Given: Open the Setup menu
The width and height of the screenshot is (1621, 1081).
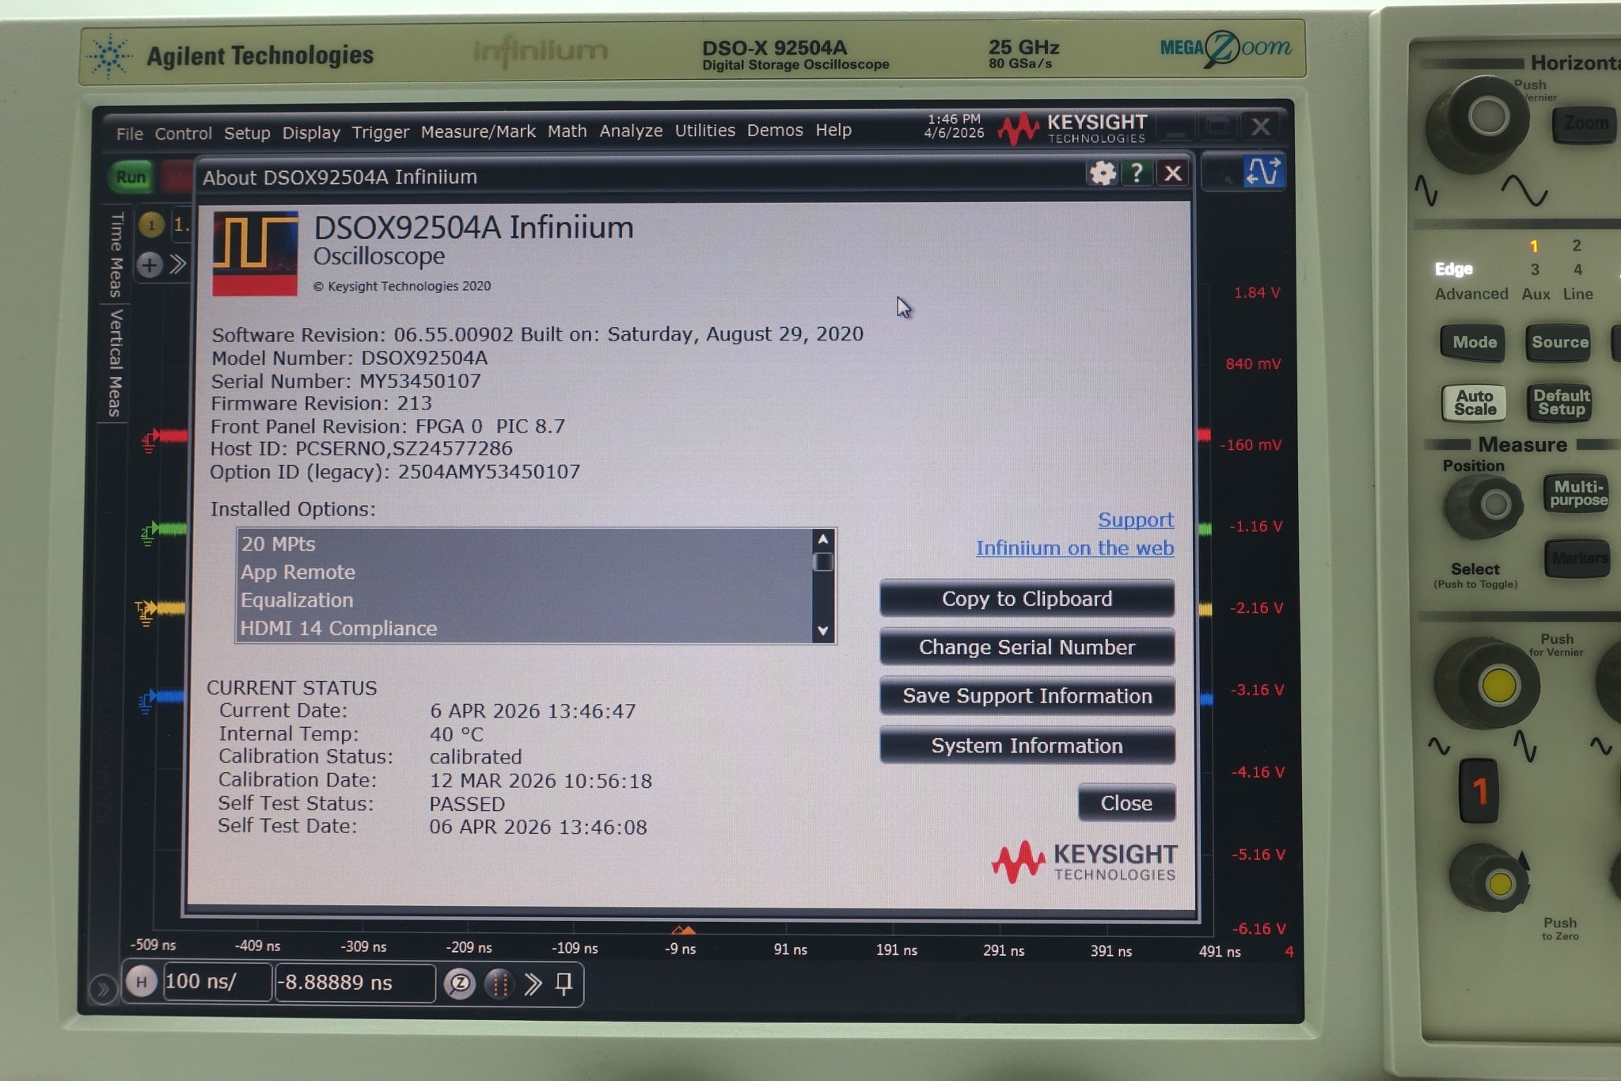Looking at the screenshot, I should coord(247,133).
